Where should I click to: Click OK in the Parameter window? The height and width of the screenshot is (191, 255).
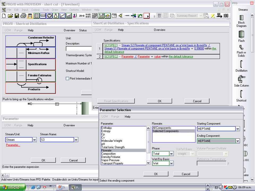[x=43, y=160]
